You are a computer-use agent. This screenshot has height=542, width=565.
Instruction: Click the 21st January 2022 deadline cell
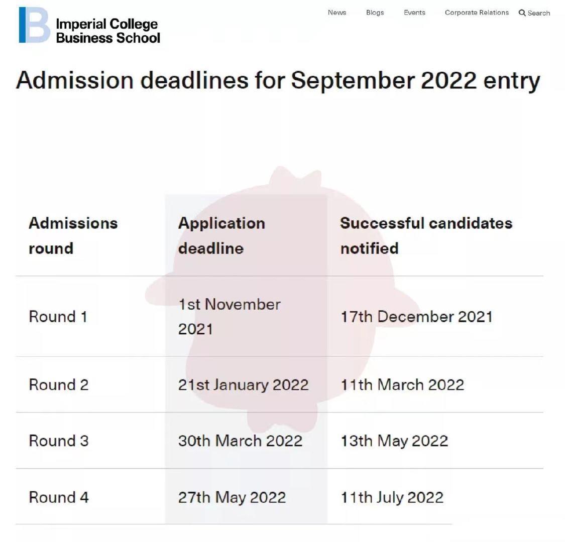coord(243,385)
